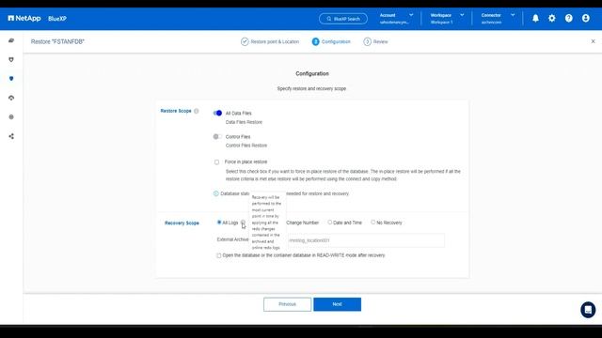Select the highlighted blue protection sidebar icon

(11, 79)
